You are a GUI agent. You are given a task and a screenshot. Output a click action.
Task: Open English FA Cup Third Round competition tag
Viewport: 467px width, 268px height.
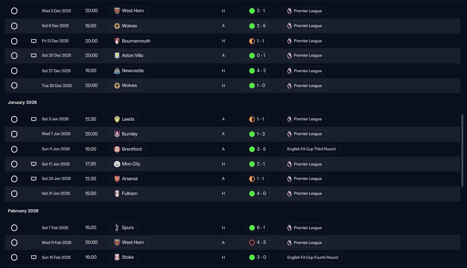tap(311, 149)
